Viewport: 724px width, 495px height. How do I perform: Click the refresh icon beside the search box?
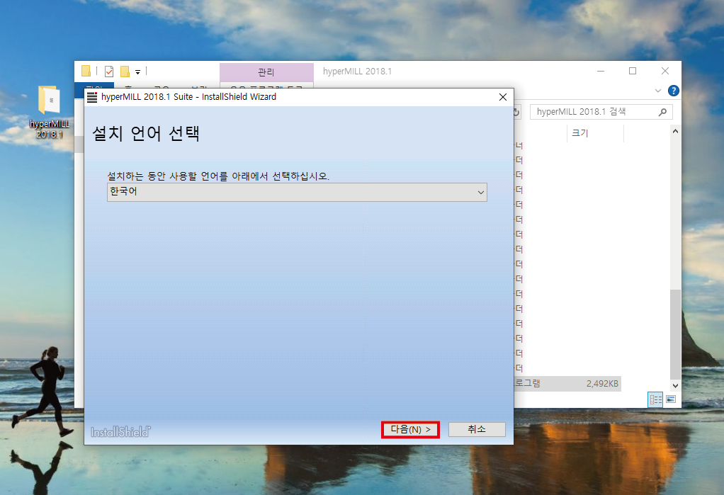(x=517, y=112)
